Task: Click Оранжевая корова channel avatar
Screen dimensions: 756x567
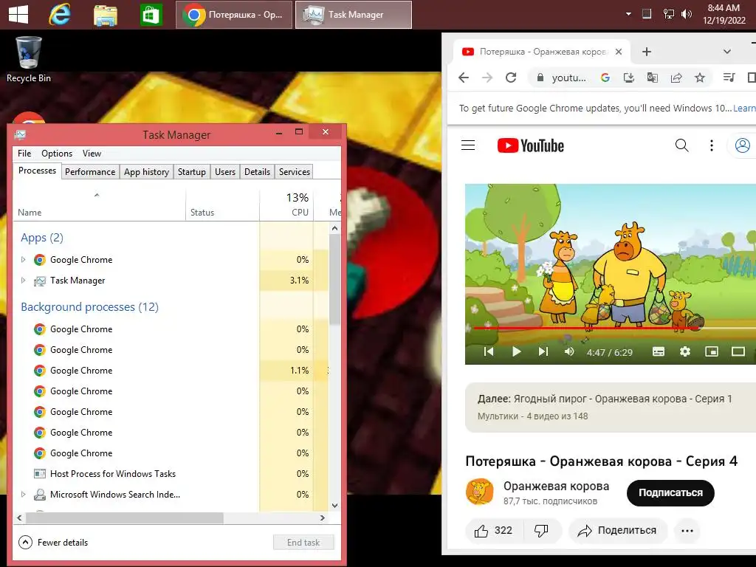Action: coord(479,492)
